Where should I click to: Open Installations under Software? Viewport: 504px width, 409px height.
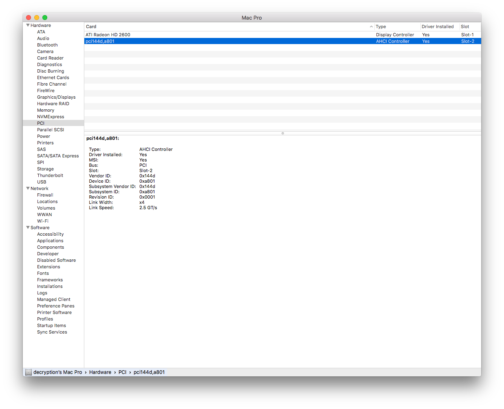(x=50, y=286)
